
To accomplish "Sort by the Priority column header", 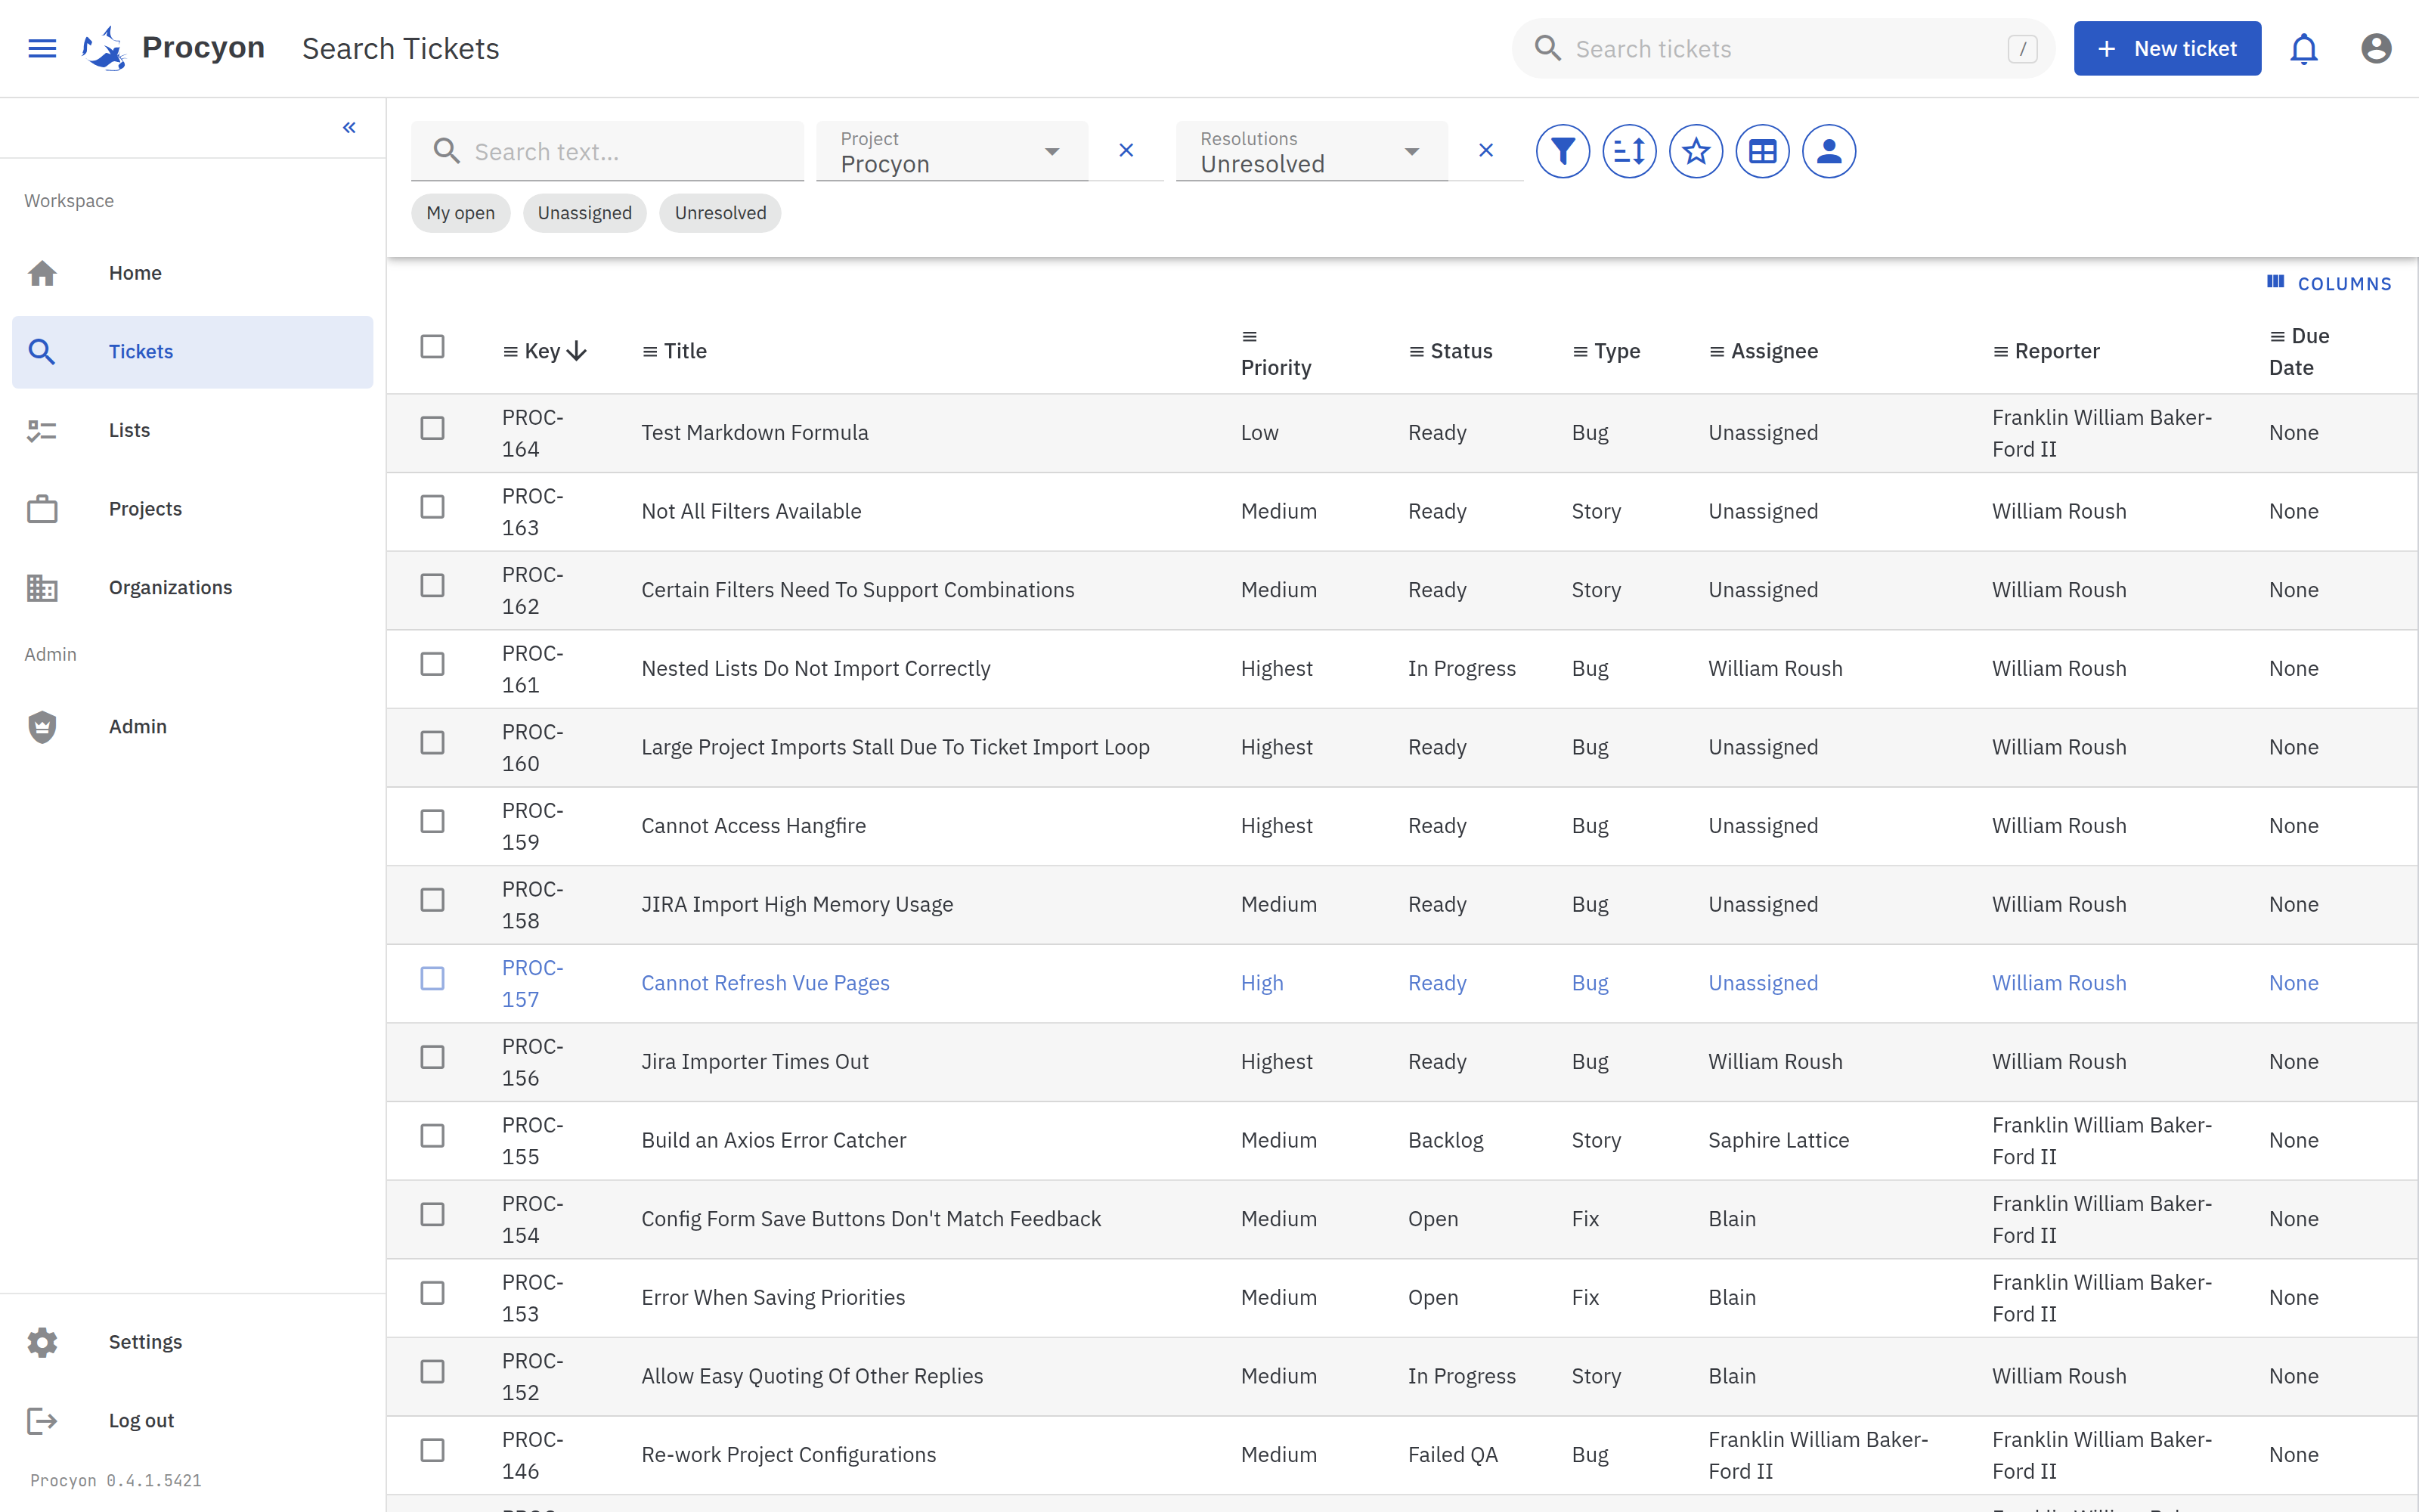I will pos(1275,352).
